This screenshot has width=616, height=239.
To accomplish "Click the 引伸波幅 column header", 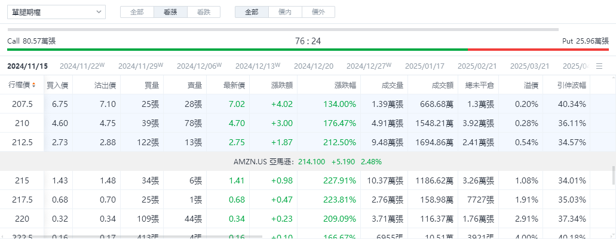I will coord(572,85).
